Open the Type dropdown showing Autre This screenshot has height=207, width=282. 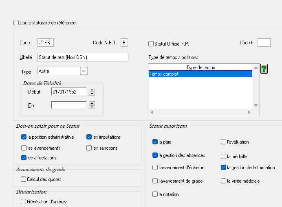click(84, 71)
